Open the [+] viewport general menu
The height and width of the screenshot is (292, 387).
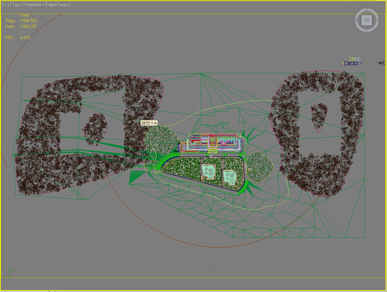pyautogui.click(x=5, y=5)
